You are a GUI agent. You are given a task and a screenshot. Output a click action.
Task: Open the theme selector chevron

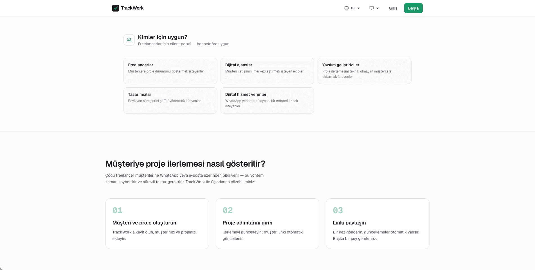[x=377, y=8]
